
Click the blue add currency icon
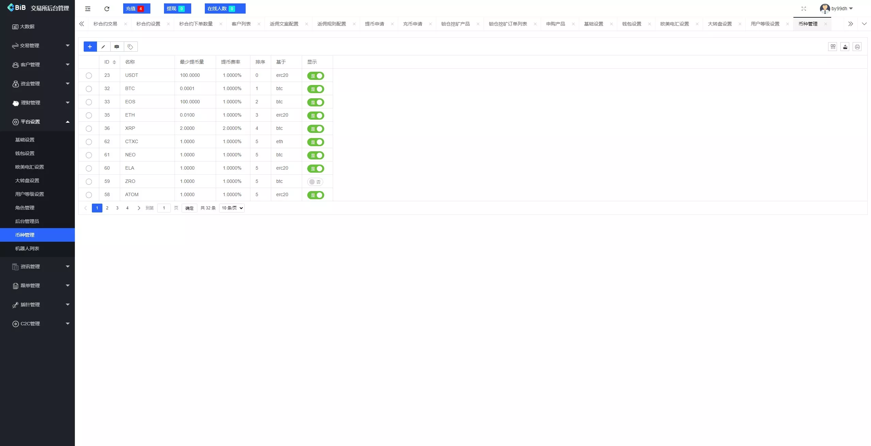[x=90, y=47]
